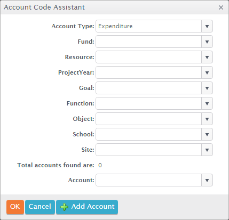The height and width of the screenshot is (220, 229).
Task: Click the orange OK button
Action: pyautogui.click(x=15, y=207)
